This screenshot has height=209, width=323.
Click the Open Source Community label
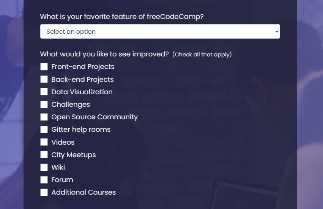click(x=95, y=117)
